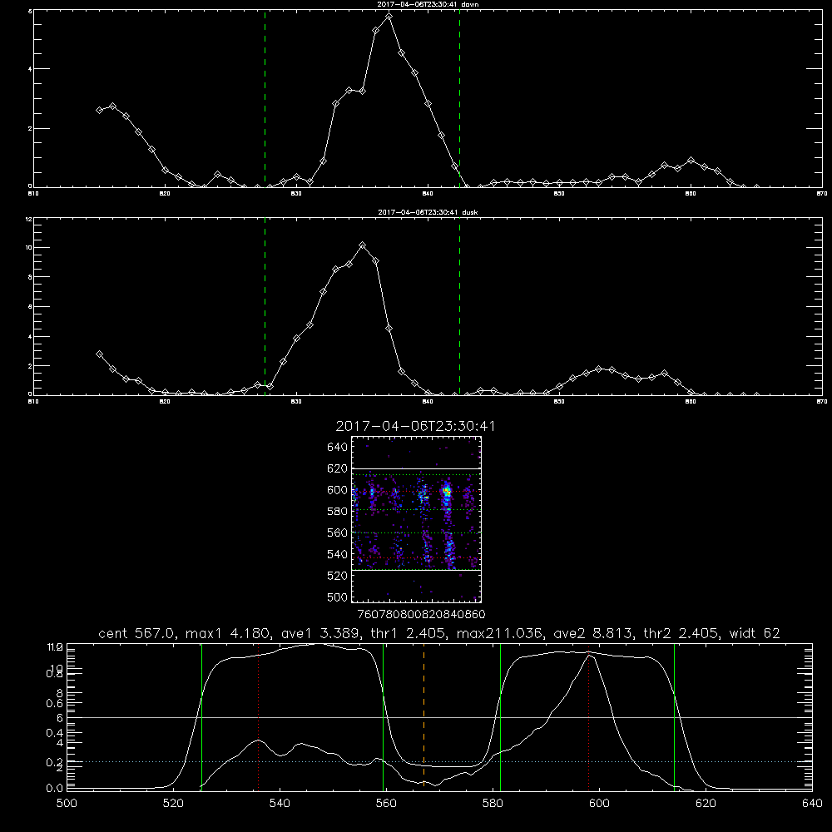Screen dimensions: 832x832
Task: Click the '500' y-axis label beside the heatmap
Action: 338,597
